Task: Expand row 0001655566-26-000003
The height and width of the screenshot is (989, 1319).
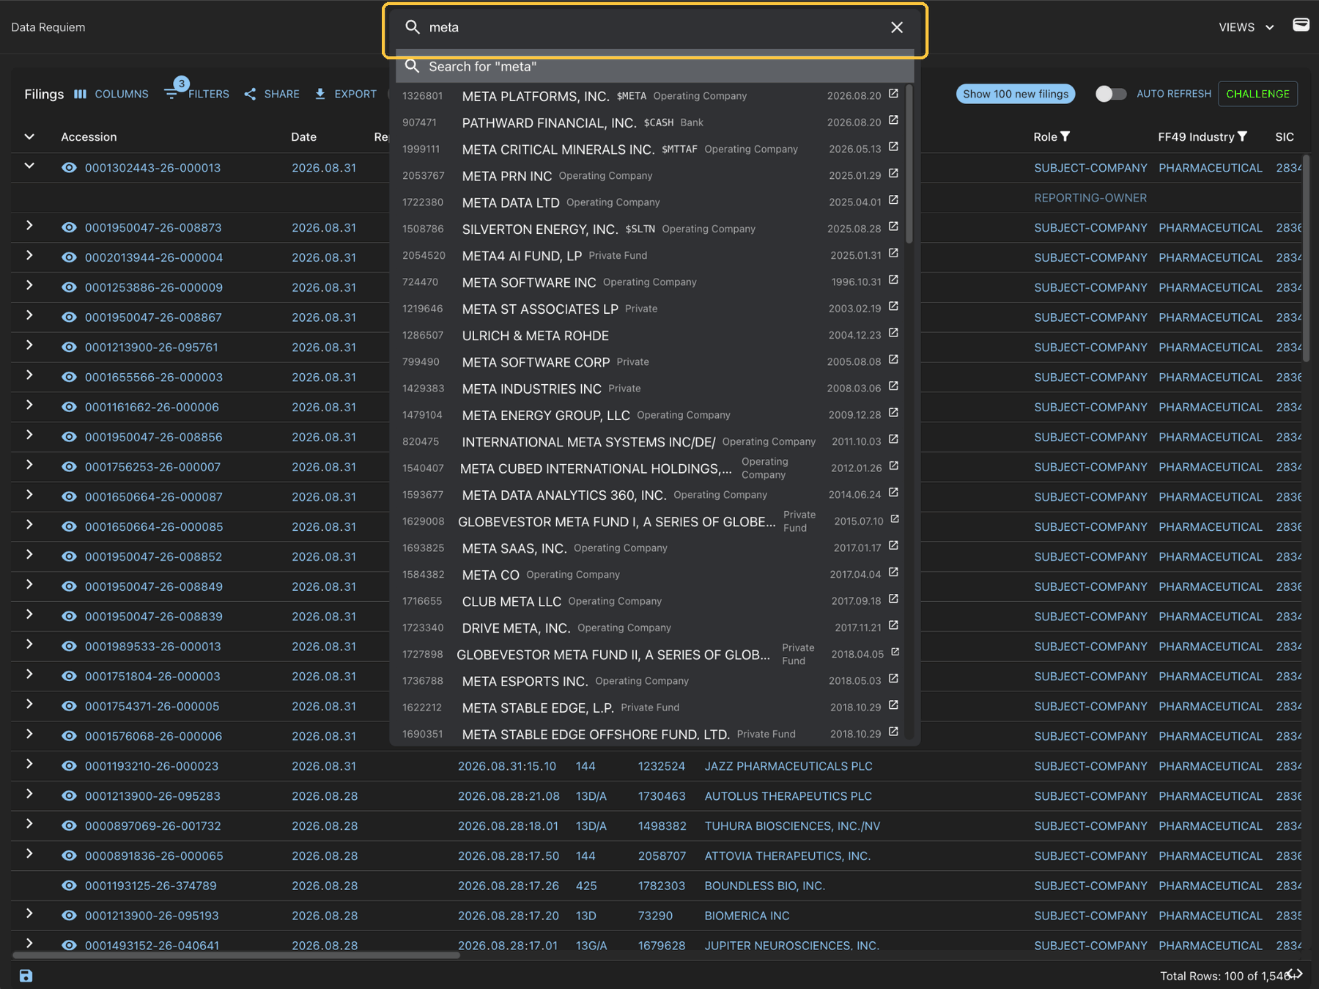Action: click(x=29, y=375)
